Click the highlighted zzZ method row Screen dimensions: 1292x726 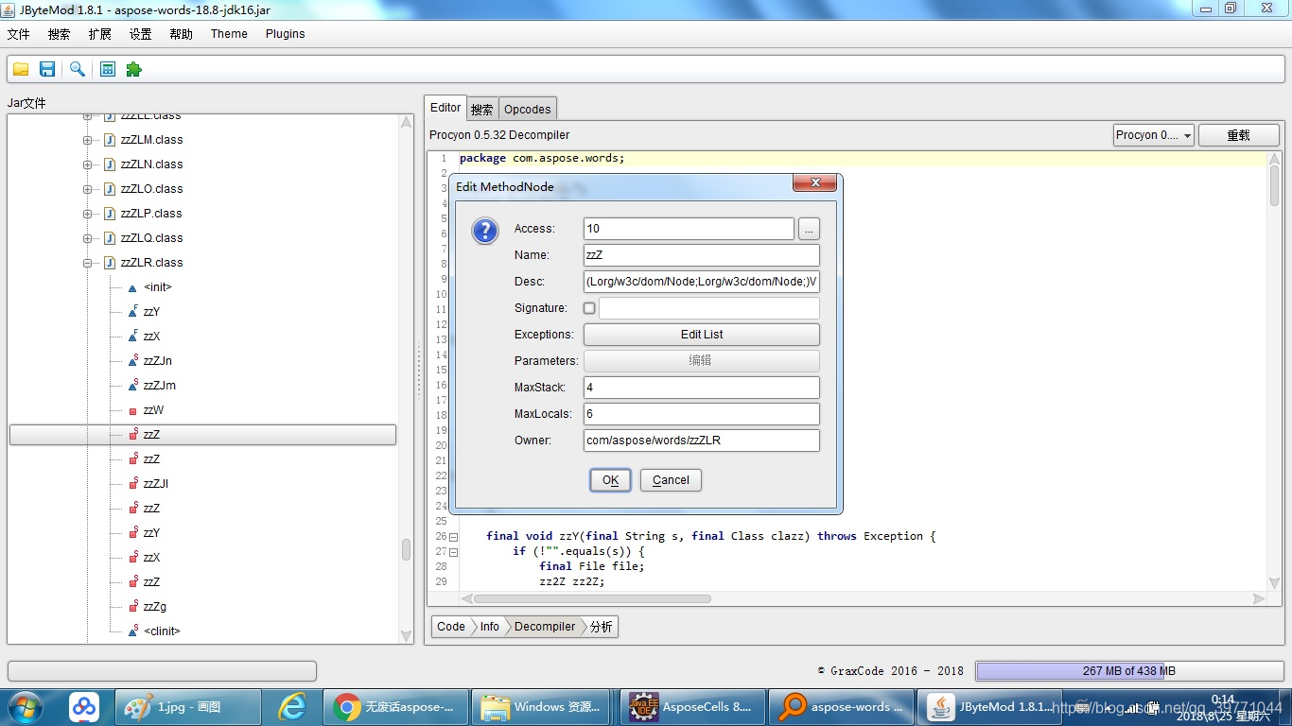[202, 435]
